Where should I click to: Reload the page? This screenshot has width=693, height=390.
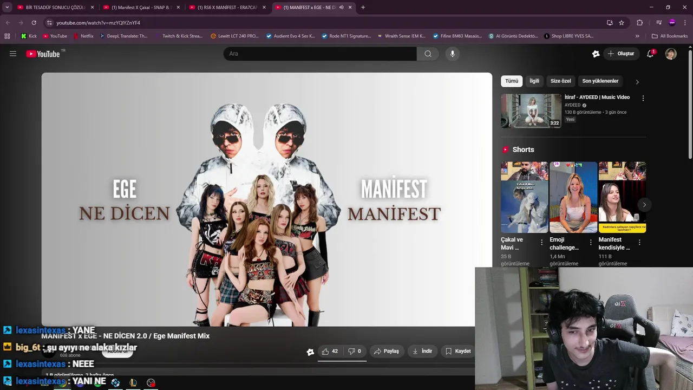[x=34, y=23]
